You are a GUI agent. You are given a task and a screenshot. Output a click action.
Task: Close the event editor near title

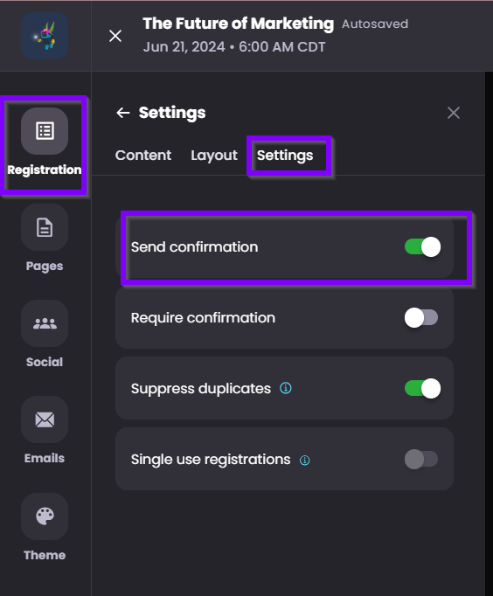point(115,36)
